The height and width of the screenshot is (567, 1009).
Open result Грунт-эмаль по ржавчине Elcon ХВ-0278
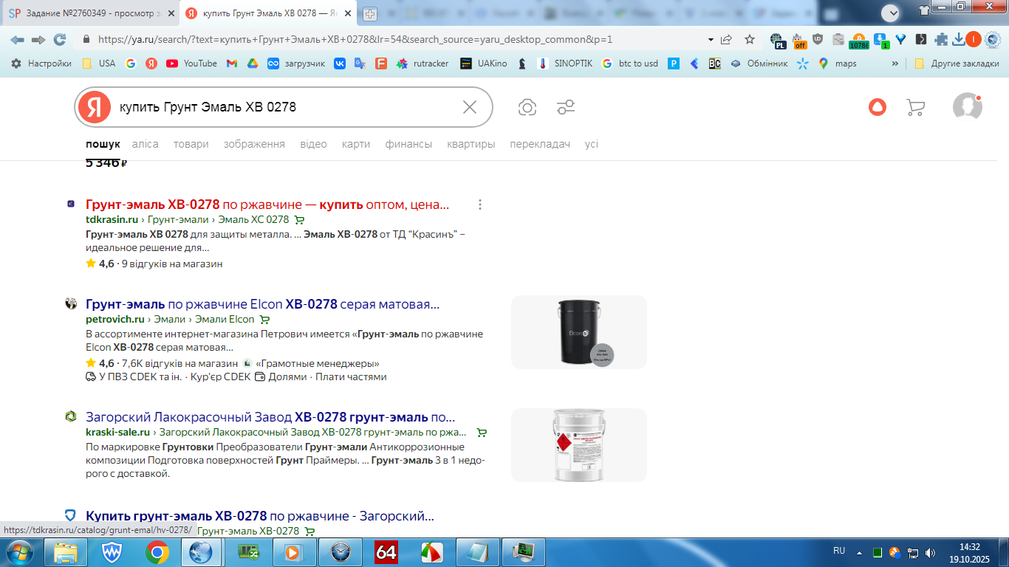pyautogui.click(x=262, y=304)
